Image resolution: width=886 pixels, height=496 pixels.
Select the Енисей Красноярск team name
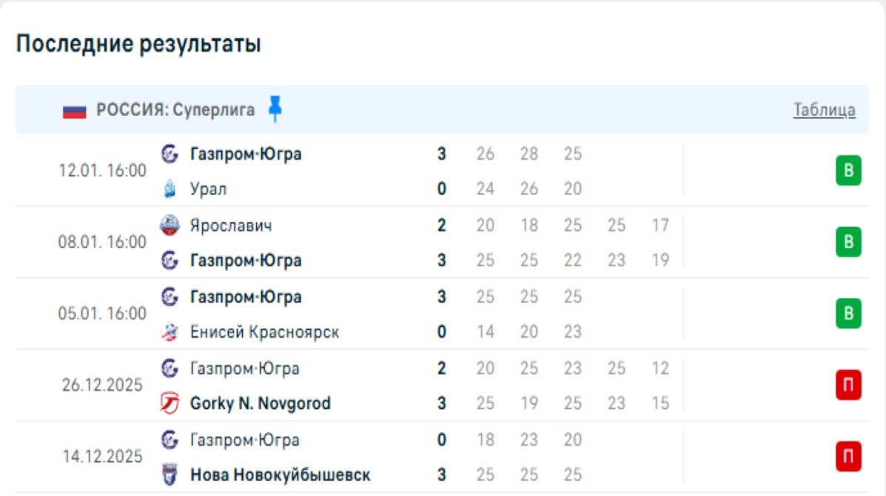264,333
